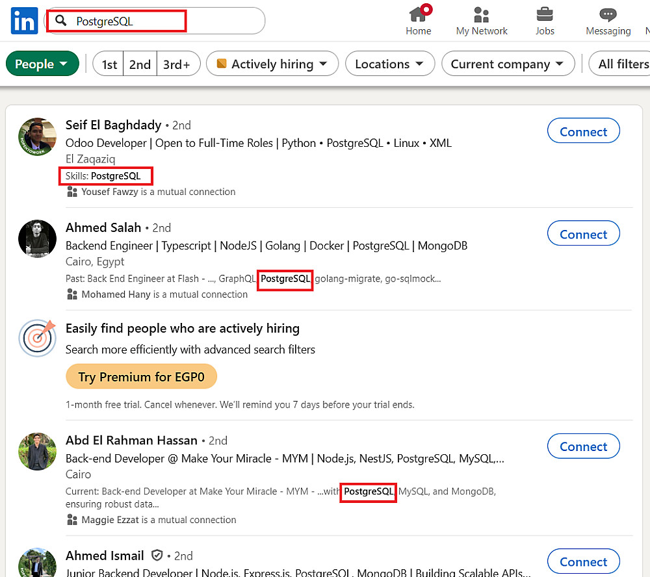
Task: Click 'Cairo' location under Abd El Rahman Hassan
Action: 78,474
